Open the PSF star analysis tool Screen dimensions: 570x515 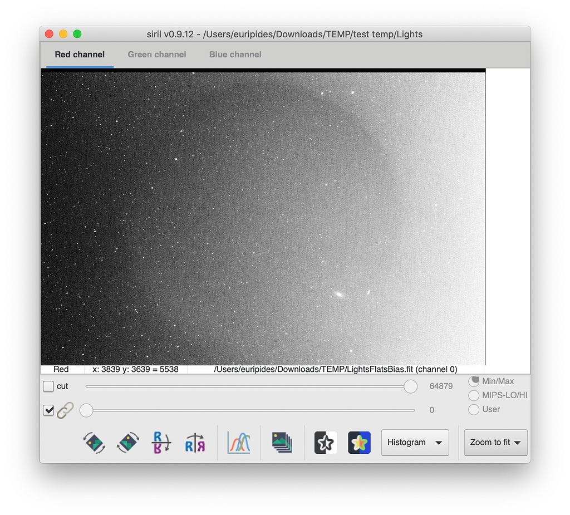(359, 443)
